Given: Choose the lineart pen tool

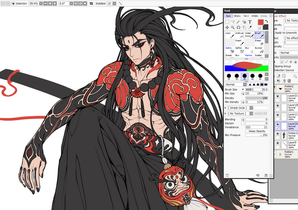Looking at the screenshot, I should click(x=239, y=42).
